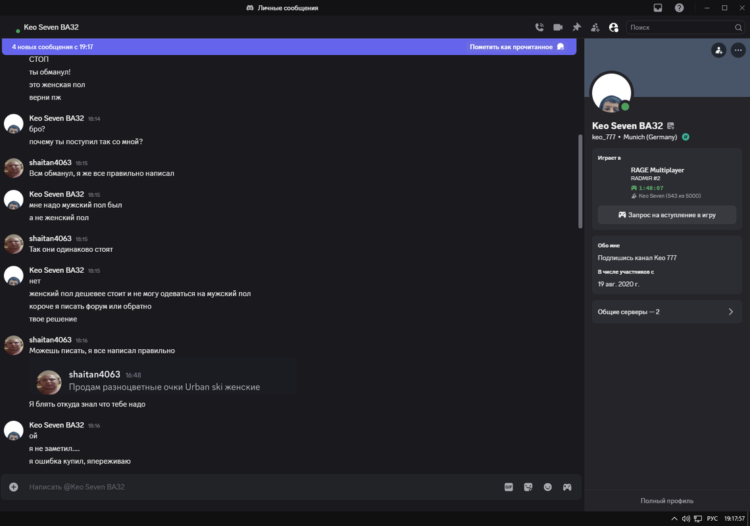
Task: Click shaitan4063 username at 18:15 Всм обманул
Action: pyautogui.click(x=50, y=162)
